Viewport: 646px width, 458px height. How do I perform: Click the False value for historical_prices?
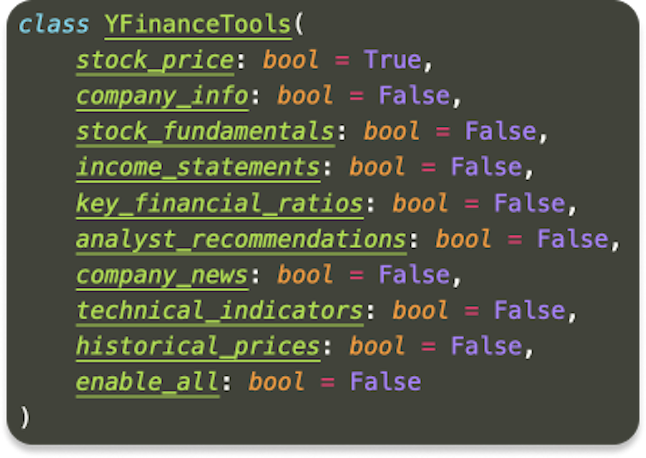point(486,346)
